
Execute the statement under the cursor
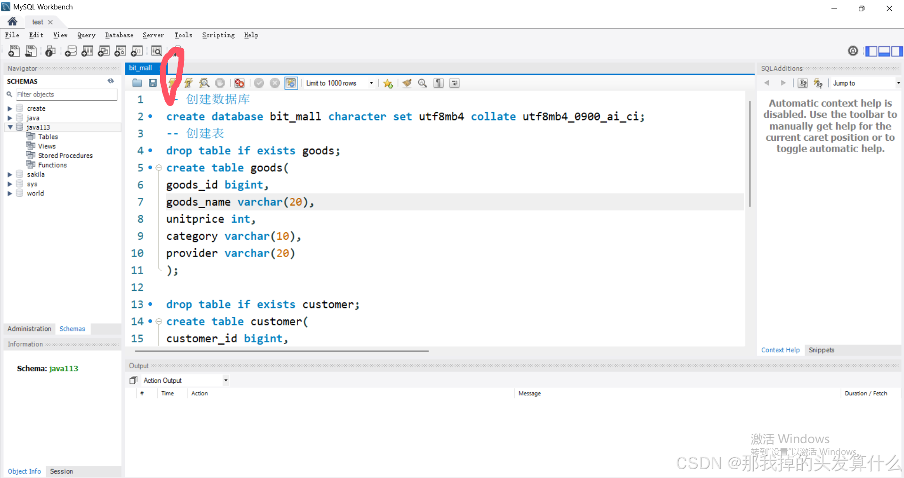[188, 83]
